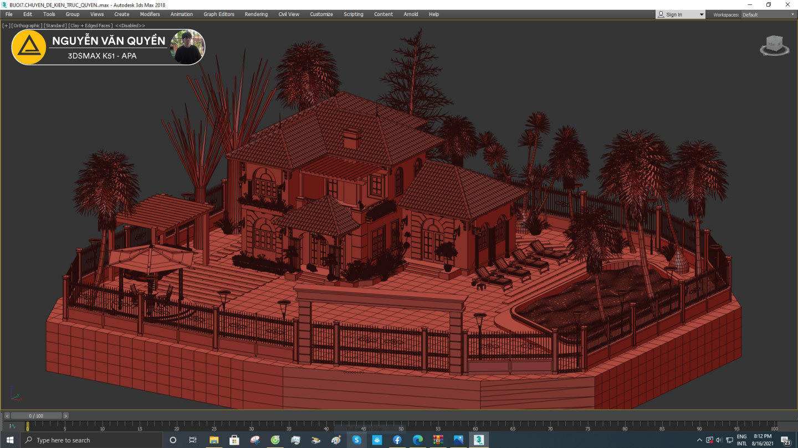Click the Windows Task View icon
Screen dimensions: 798x448
193,440
